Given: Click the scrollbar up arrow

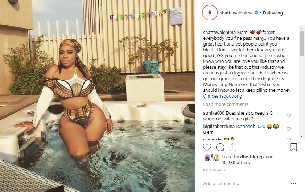Looking at the screenshot, I should 302,29.
